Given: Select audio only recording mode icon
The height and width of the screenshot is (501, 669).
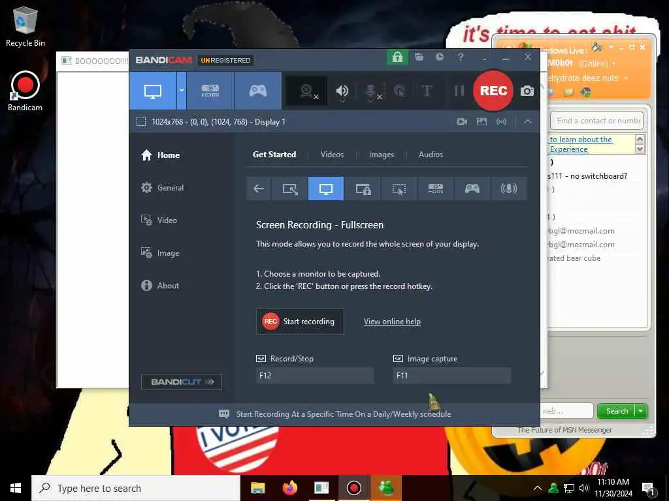Looking at the screenshot, I should (x=508, y=189).
